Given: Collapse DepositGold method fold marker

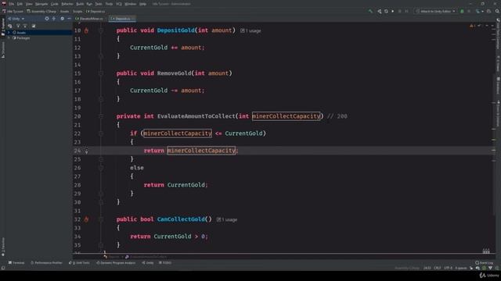Looking at the screenshot, I should tap(101, 30).
